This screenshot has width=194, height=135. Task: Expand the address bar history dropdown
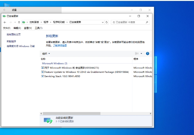tap(102, 22)
